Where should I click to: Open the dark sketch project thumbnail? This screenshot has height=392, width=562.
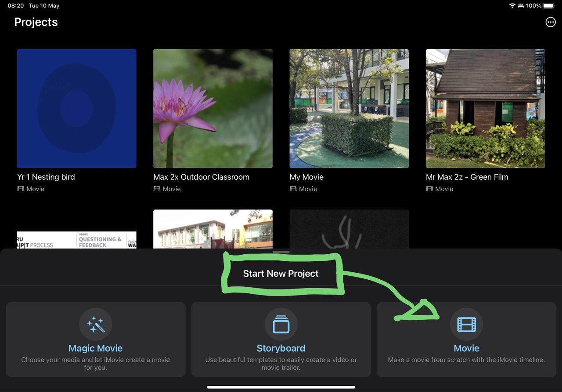click(x=349, y=229)
